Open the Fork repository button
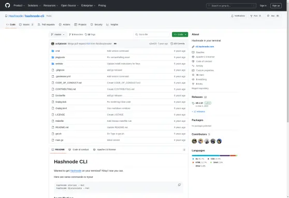 click(x=255, y=16)
